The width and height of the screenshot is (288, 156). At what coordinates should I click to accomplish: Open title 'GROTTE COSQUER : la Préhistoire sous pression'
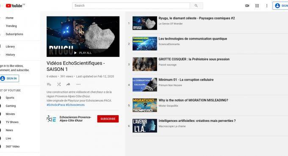tap(194, 59)
